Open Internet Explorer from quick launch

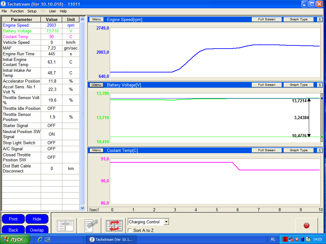pos(40,240)
